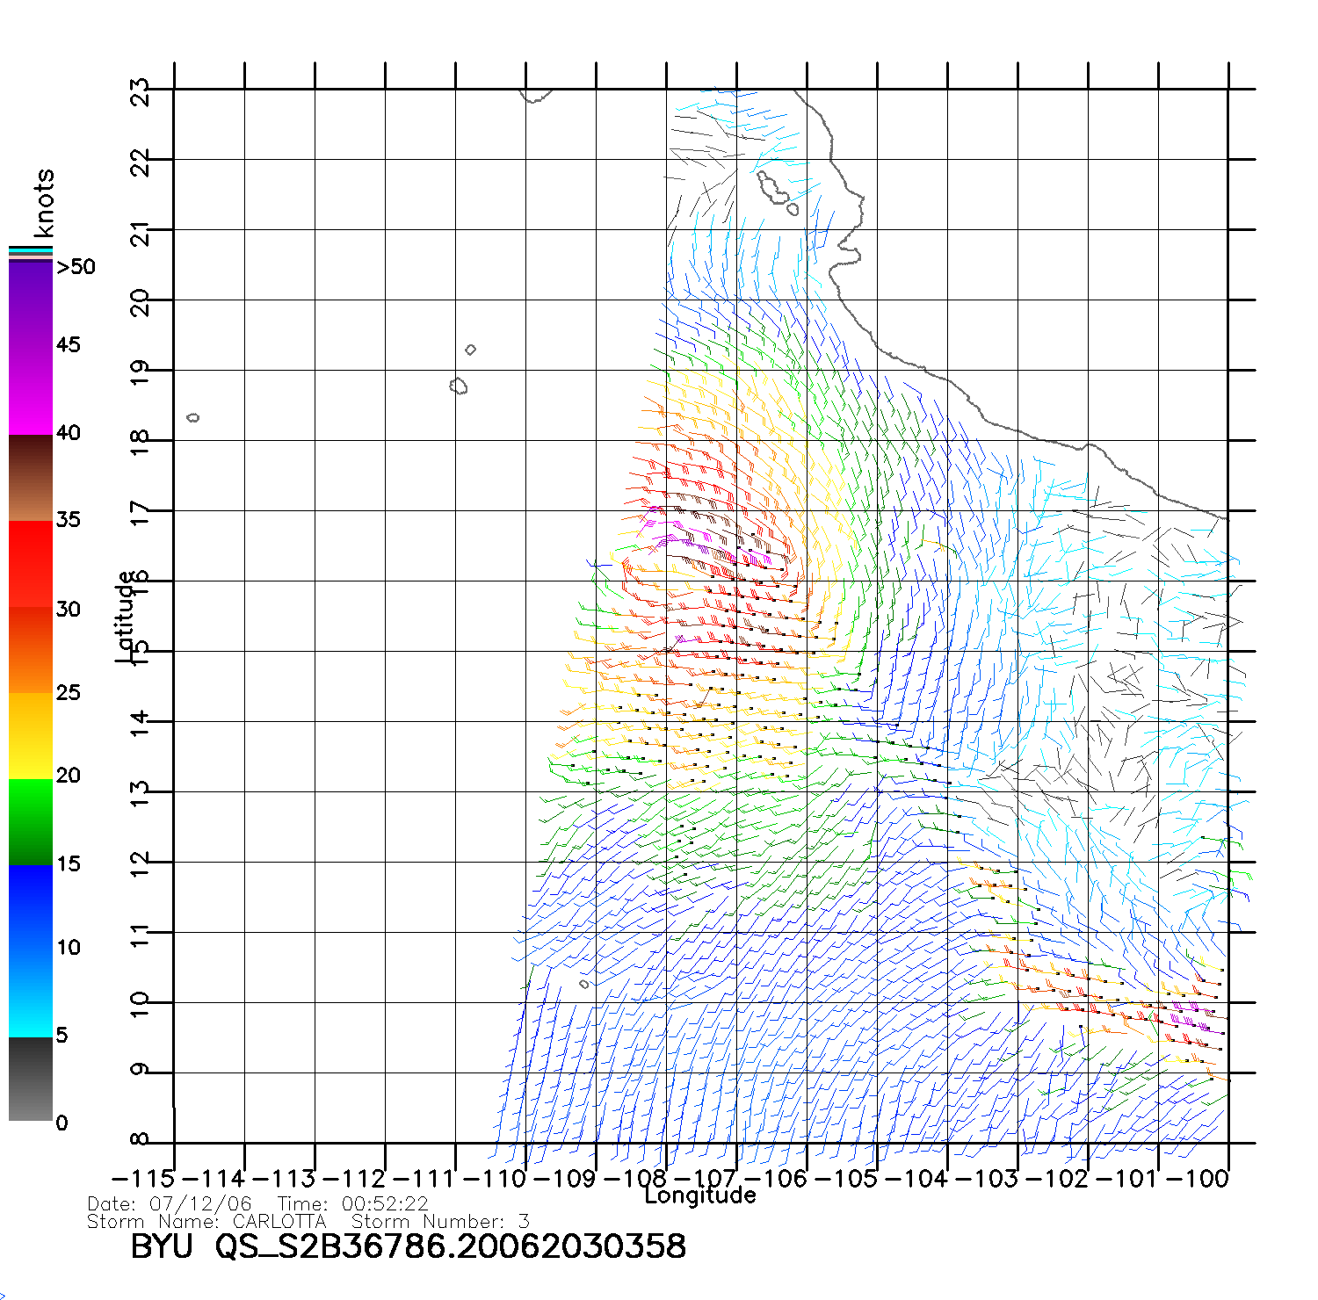Pick the green 15-20 knots legend band
Viewport: 1318px width, 1300px height.
31,822
